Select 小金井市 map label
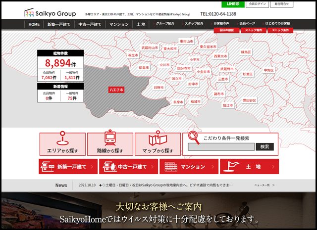Screen dimensions: 317x230 [x=204, y=72]
